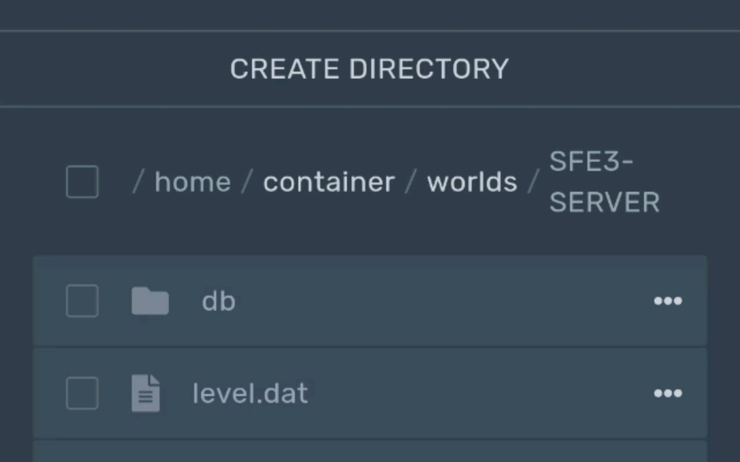Viewport: 740px width, 462px height.
Task: Open the db folder by its name
Action: (x=218, y=301)
